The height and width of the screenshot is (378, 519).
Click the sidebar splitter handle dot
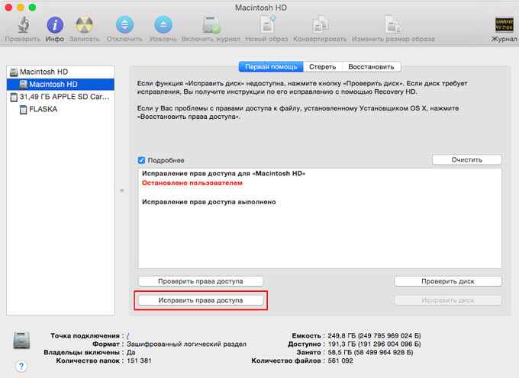[x=122, y=191]
